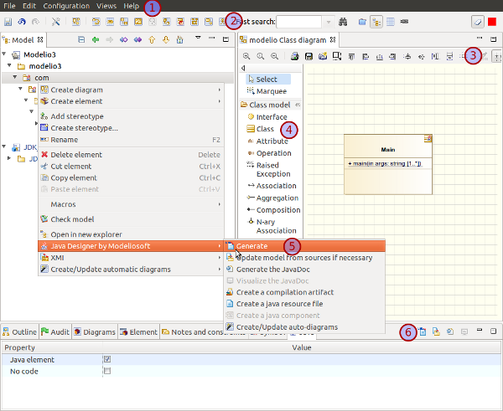Image resolution: width=503 pixels, height=411 pixels.
Task: Save the project with the disk icon
Action: point(8,22)
